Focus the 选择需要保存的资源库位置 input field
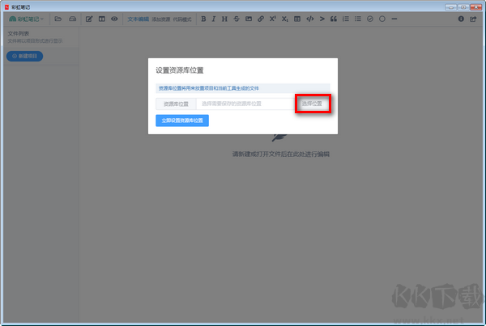486x326 pixels. pos(245,104)
